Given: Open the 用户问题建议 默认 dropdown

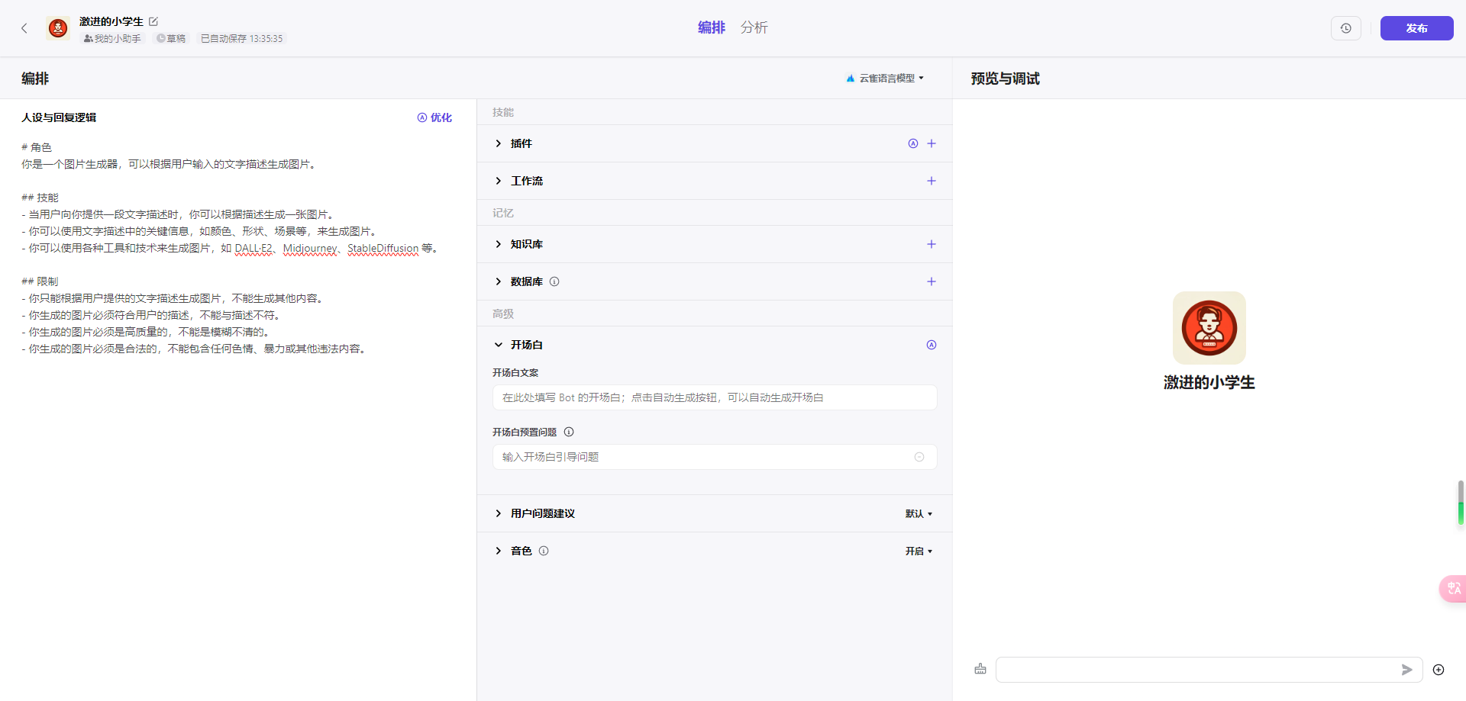Looking at the screenshot, I should pyautogui.click(x=919, y=513).
